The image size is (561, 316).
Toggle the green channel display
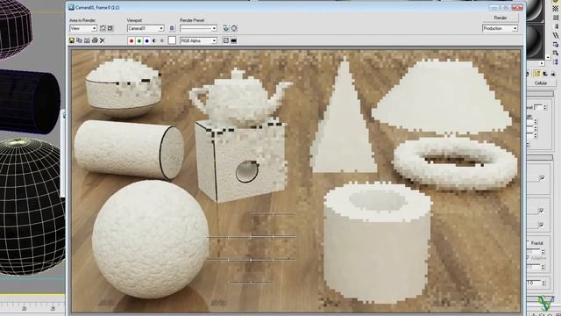[139, 41]
